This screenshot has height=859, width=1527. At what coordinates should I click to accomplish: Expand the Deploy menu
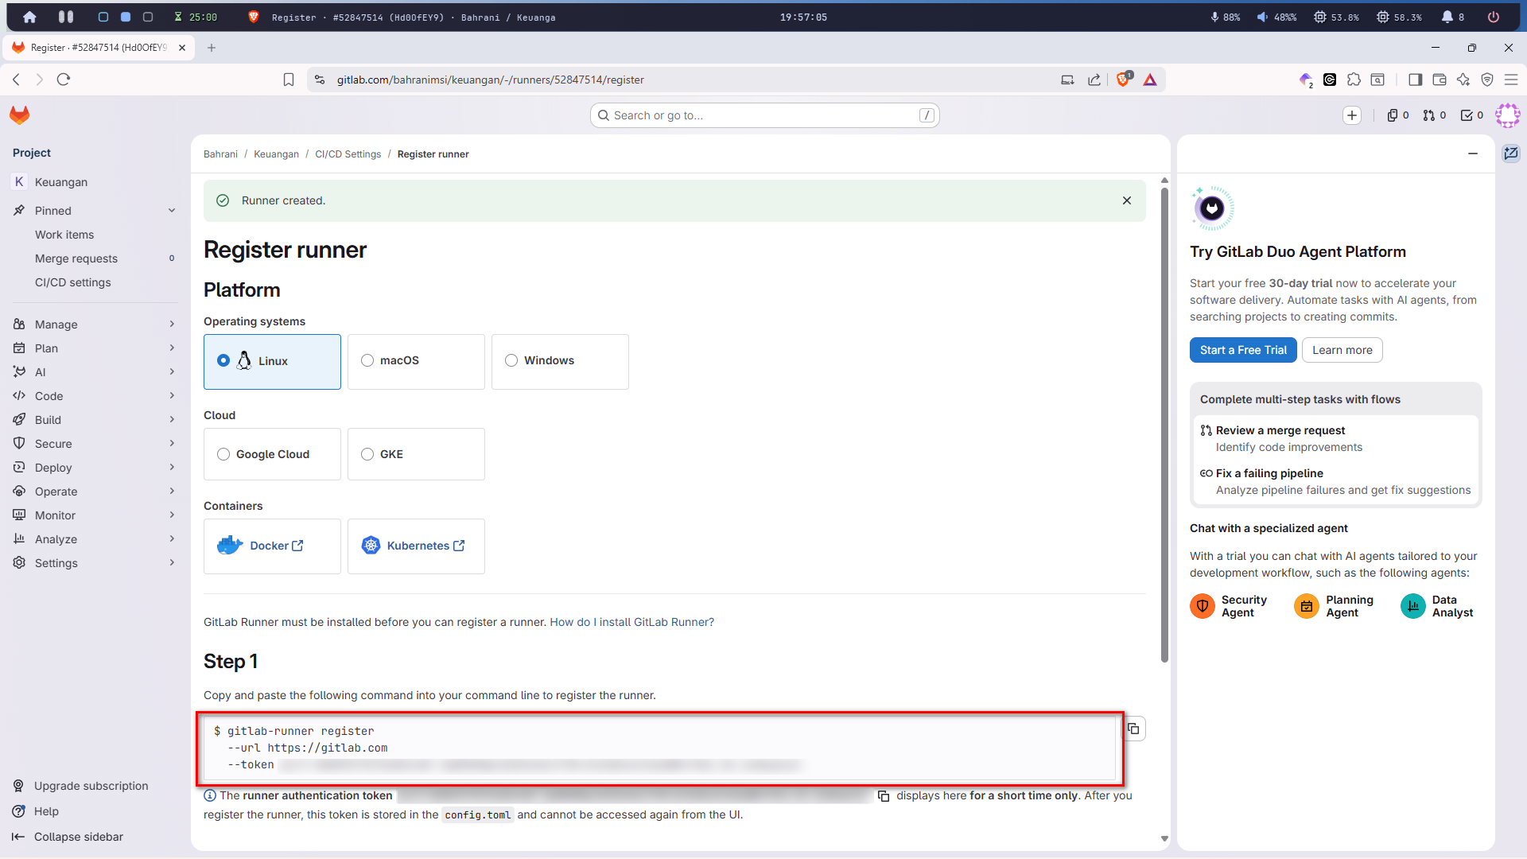[x=95, y=468]
